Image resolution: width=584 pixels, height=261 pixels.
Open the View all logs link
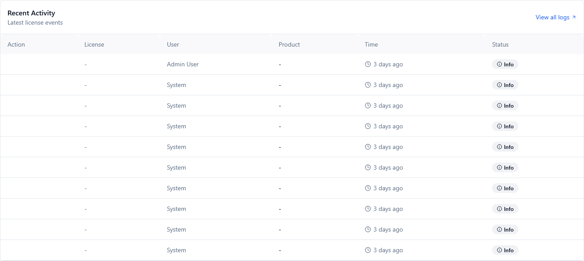tap(552, 17)
